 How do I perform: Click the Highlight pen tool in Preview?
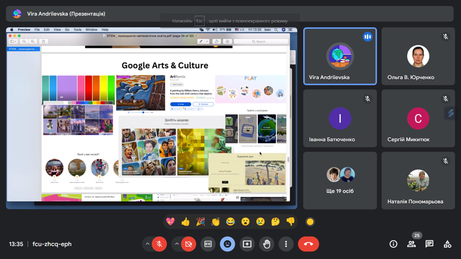click(201, 41)
